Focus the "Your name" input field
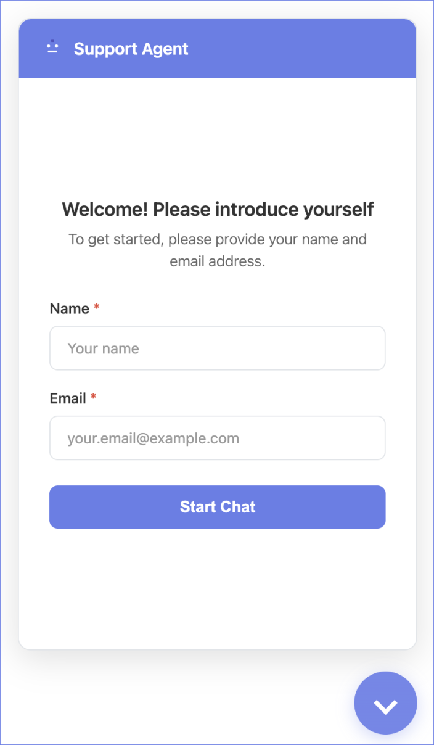This screenshot has width=434, height=745. pos(217,348)
